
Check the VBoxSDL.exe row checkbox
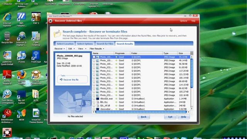(94, 99)
